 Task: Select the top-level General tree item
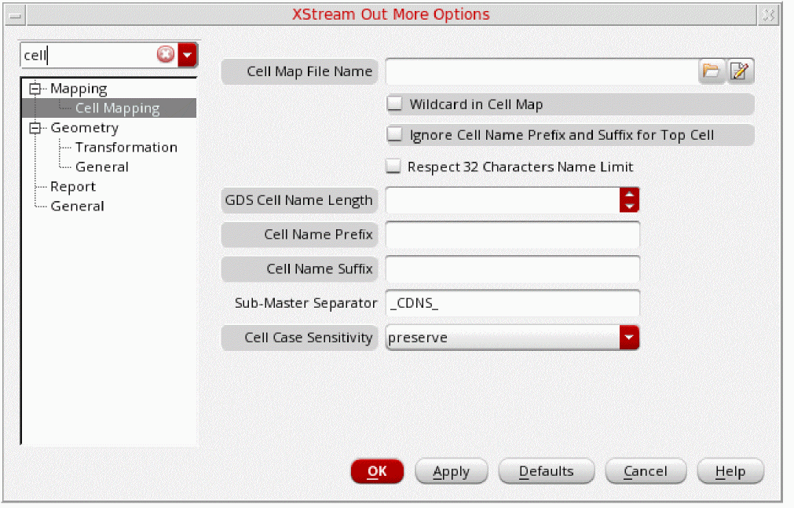pyautogui.click(x=78, y=206)
